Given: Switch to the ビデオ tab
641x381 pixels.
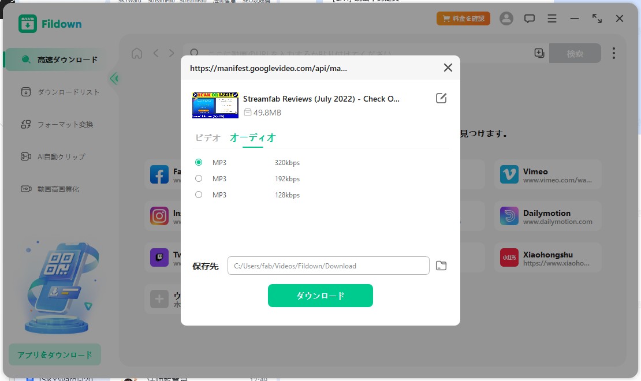Looking at the screenshot, I should (208, 138).
